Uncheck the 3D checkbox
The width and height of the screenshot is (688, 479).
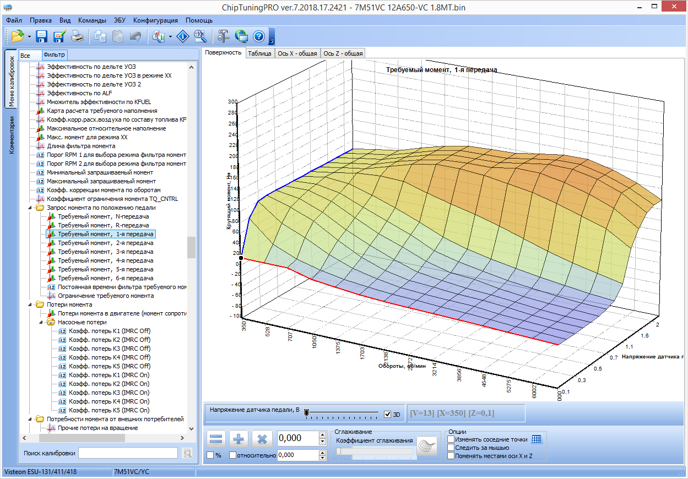(x=388, y=414)
